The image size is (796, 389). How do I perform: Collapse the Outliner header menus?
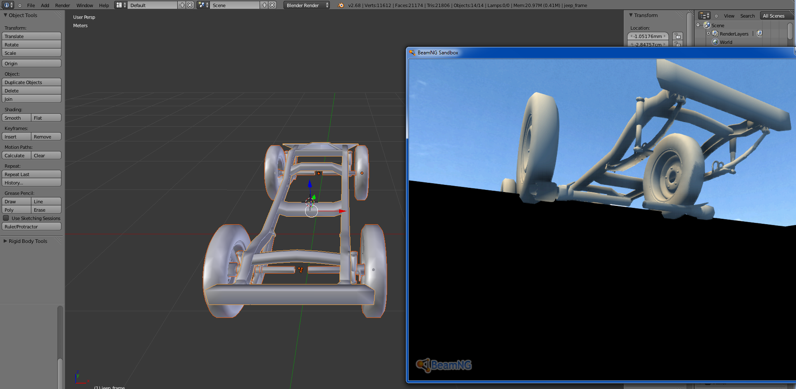coord(716,16)
